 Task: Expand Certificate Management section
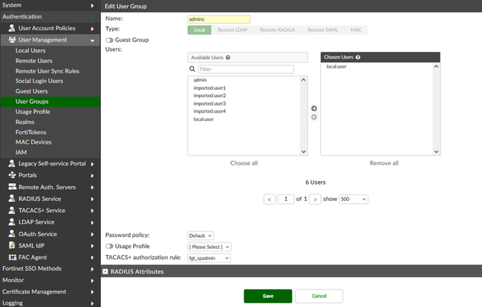point(50,291)
